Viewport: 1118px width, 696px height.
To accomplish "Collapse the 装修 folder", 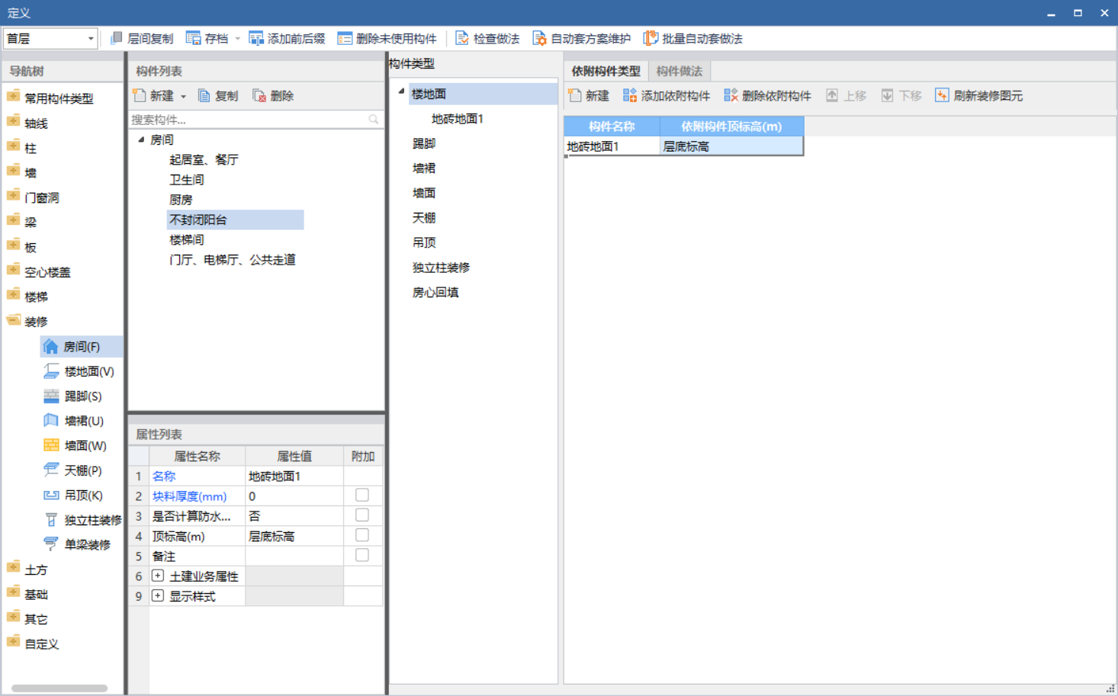I will tap(13, 320).
